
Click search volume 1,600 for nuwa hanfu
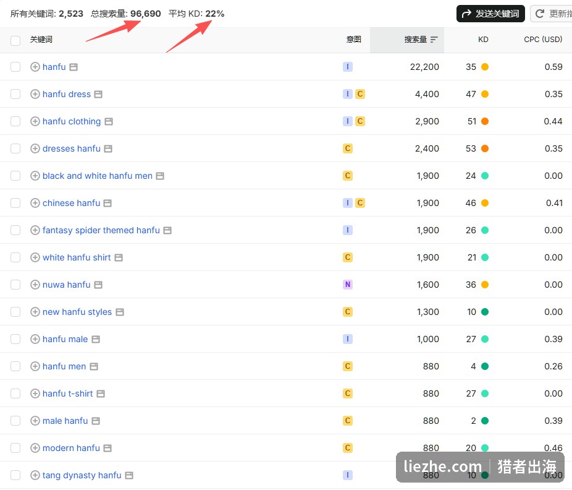click(428, 285)
